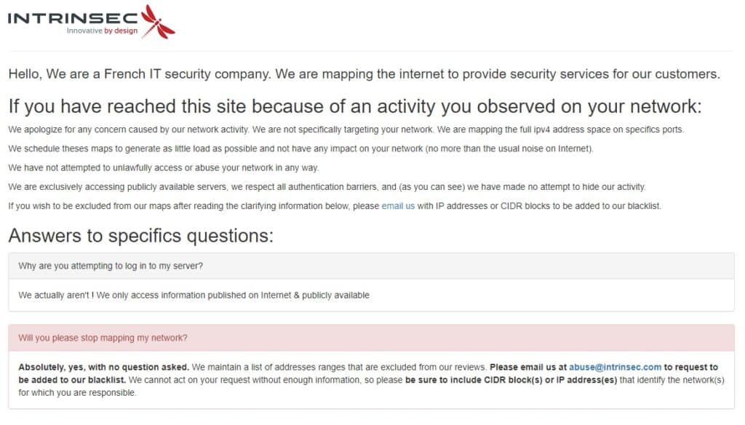Click the abuse@intrinsec.com email link
Image resolution: width=745 pixels, height=425 pixels.
pos(615,367)
